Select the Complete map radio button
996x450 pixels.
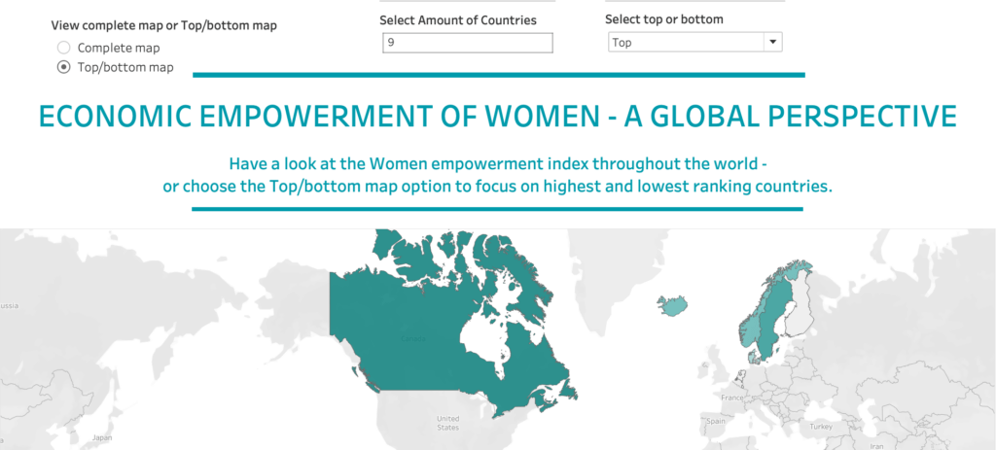64,48
